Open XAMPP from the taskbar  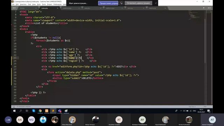[x=47, y=111]
